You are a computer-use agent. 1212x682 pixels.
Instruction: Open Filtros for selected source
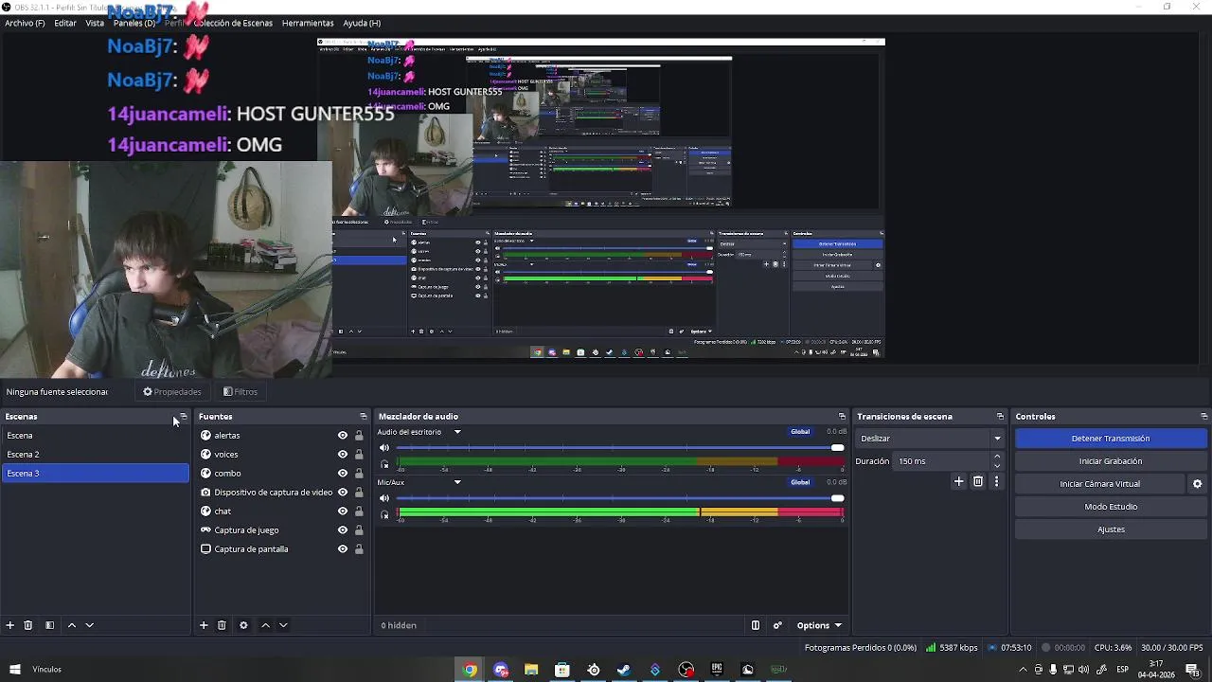241,392
